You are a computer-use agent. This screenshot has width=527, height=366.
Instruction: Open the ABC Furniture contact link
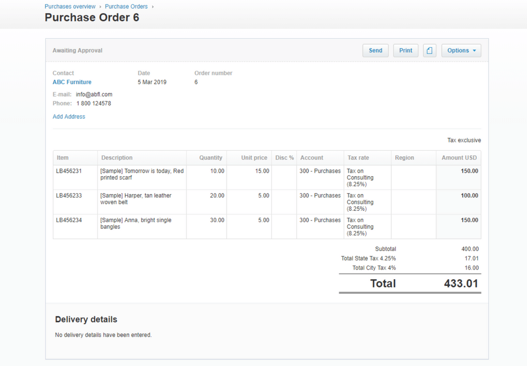tap(72, 82)
